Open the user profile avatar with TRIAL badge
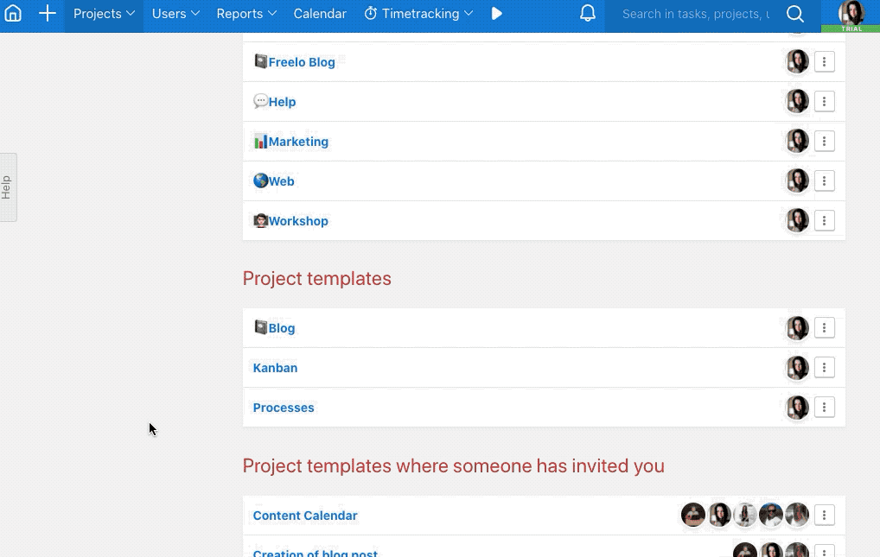Viewport: 880px width, 557px height. (x=851, y=16)
